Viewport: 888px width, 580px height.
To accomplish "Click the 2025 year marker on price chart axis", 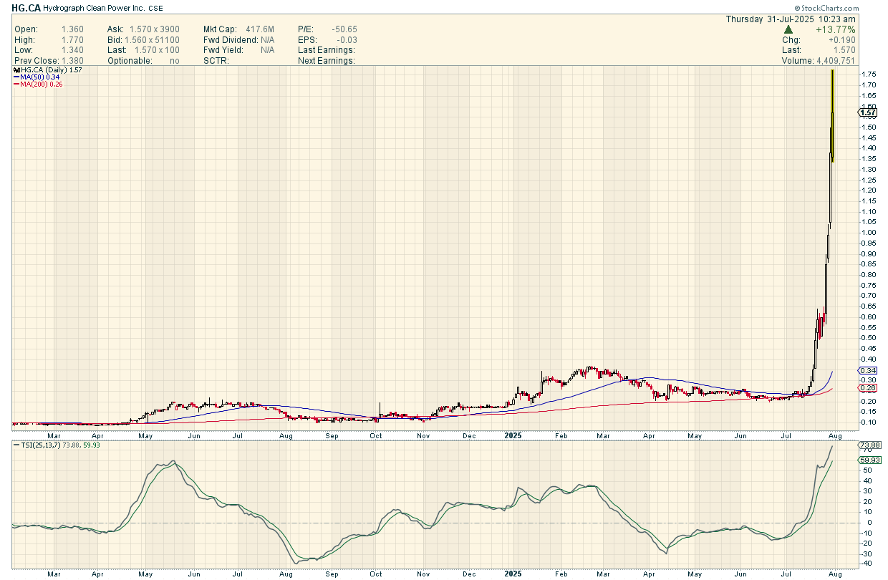I will [511, 435].
